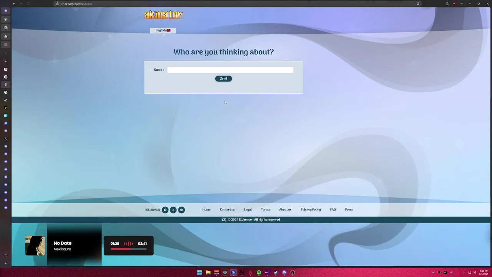
Task: Click the browser forward arrow
Action: tap(21, 4)
